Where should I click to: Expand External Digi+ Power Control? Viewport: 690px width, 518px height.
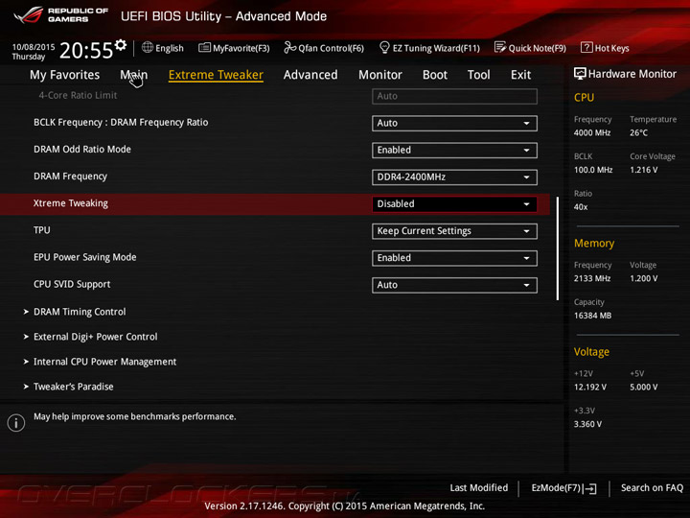point(96,337)
